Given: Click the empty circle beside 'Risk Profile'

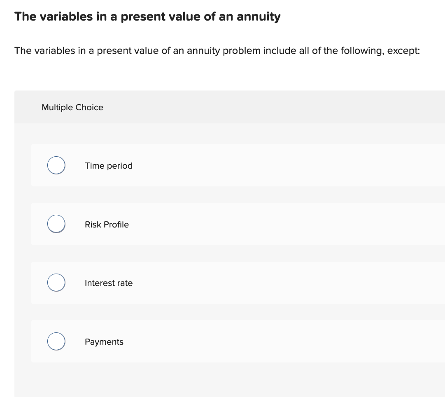Looking at the screenshot, I should click(x=56, y=224).
